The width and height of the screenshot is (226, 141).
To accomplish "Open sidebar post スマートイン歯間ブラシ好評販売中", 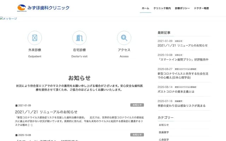I will (183, 60).
